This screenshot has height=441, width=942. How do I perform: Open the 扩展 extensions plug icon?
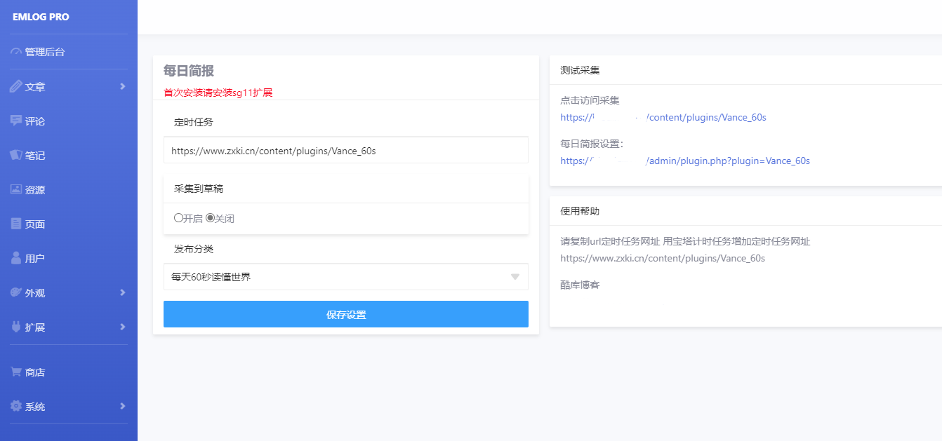pyautogui.click(x=15, y=327)
